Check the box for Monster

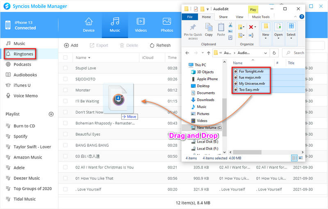(65, 90)
